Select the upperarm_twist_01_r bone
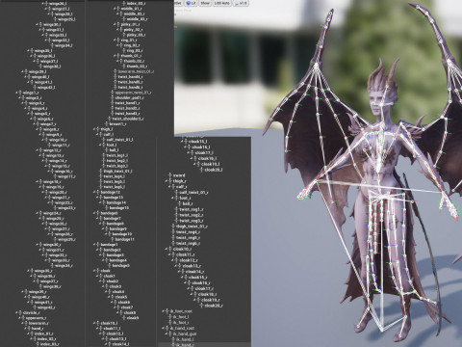The image size is (462, 347). [x=133, y=93]
